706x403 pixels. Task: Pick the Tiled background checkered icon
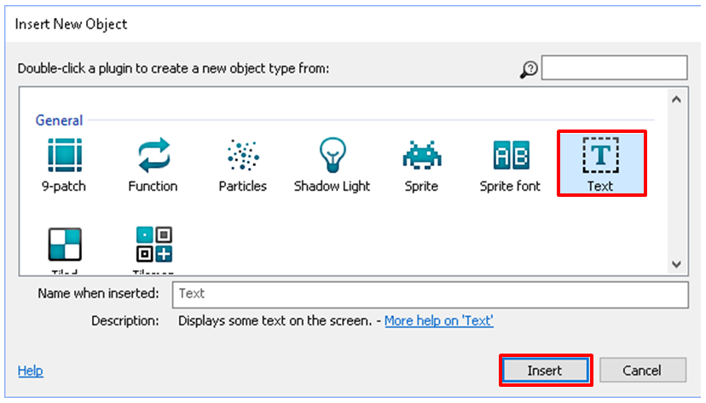coord(64,245)
